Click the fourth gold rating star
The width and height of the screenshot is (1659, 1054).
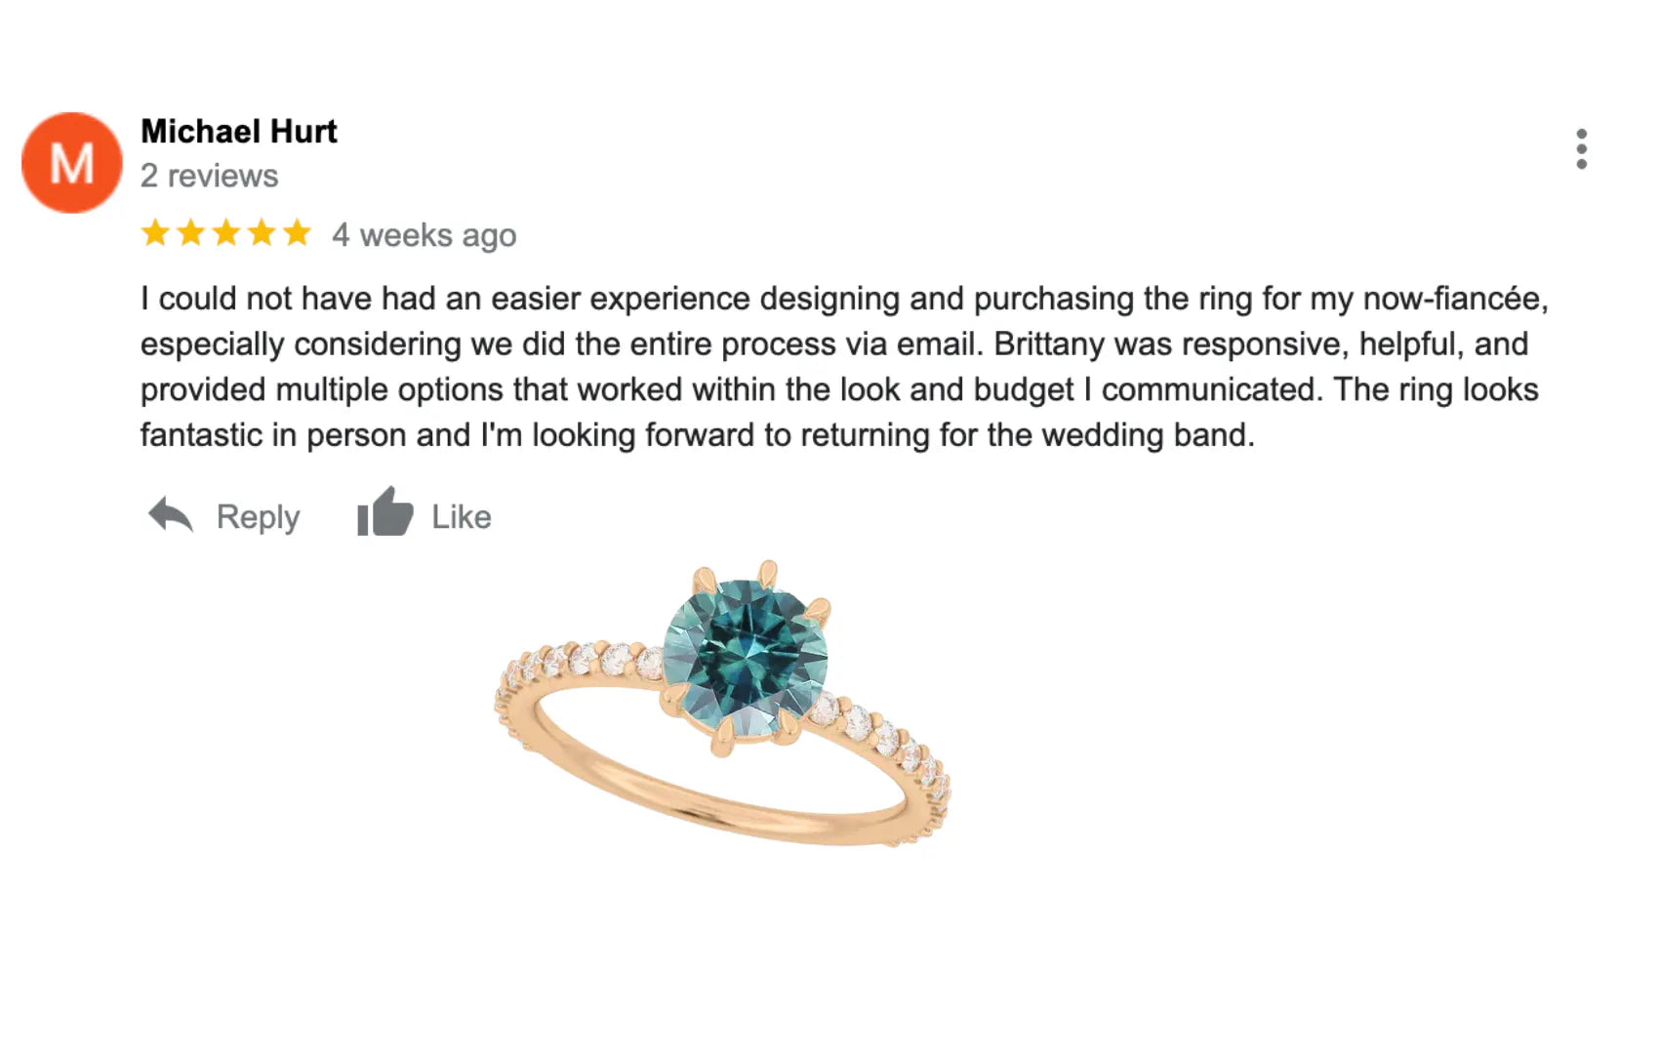[262, 233]
